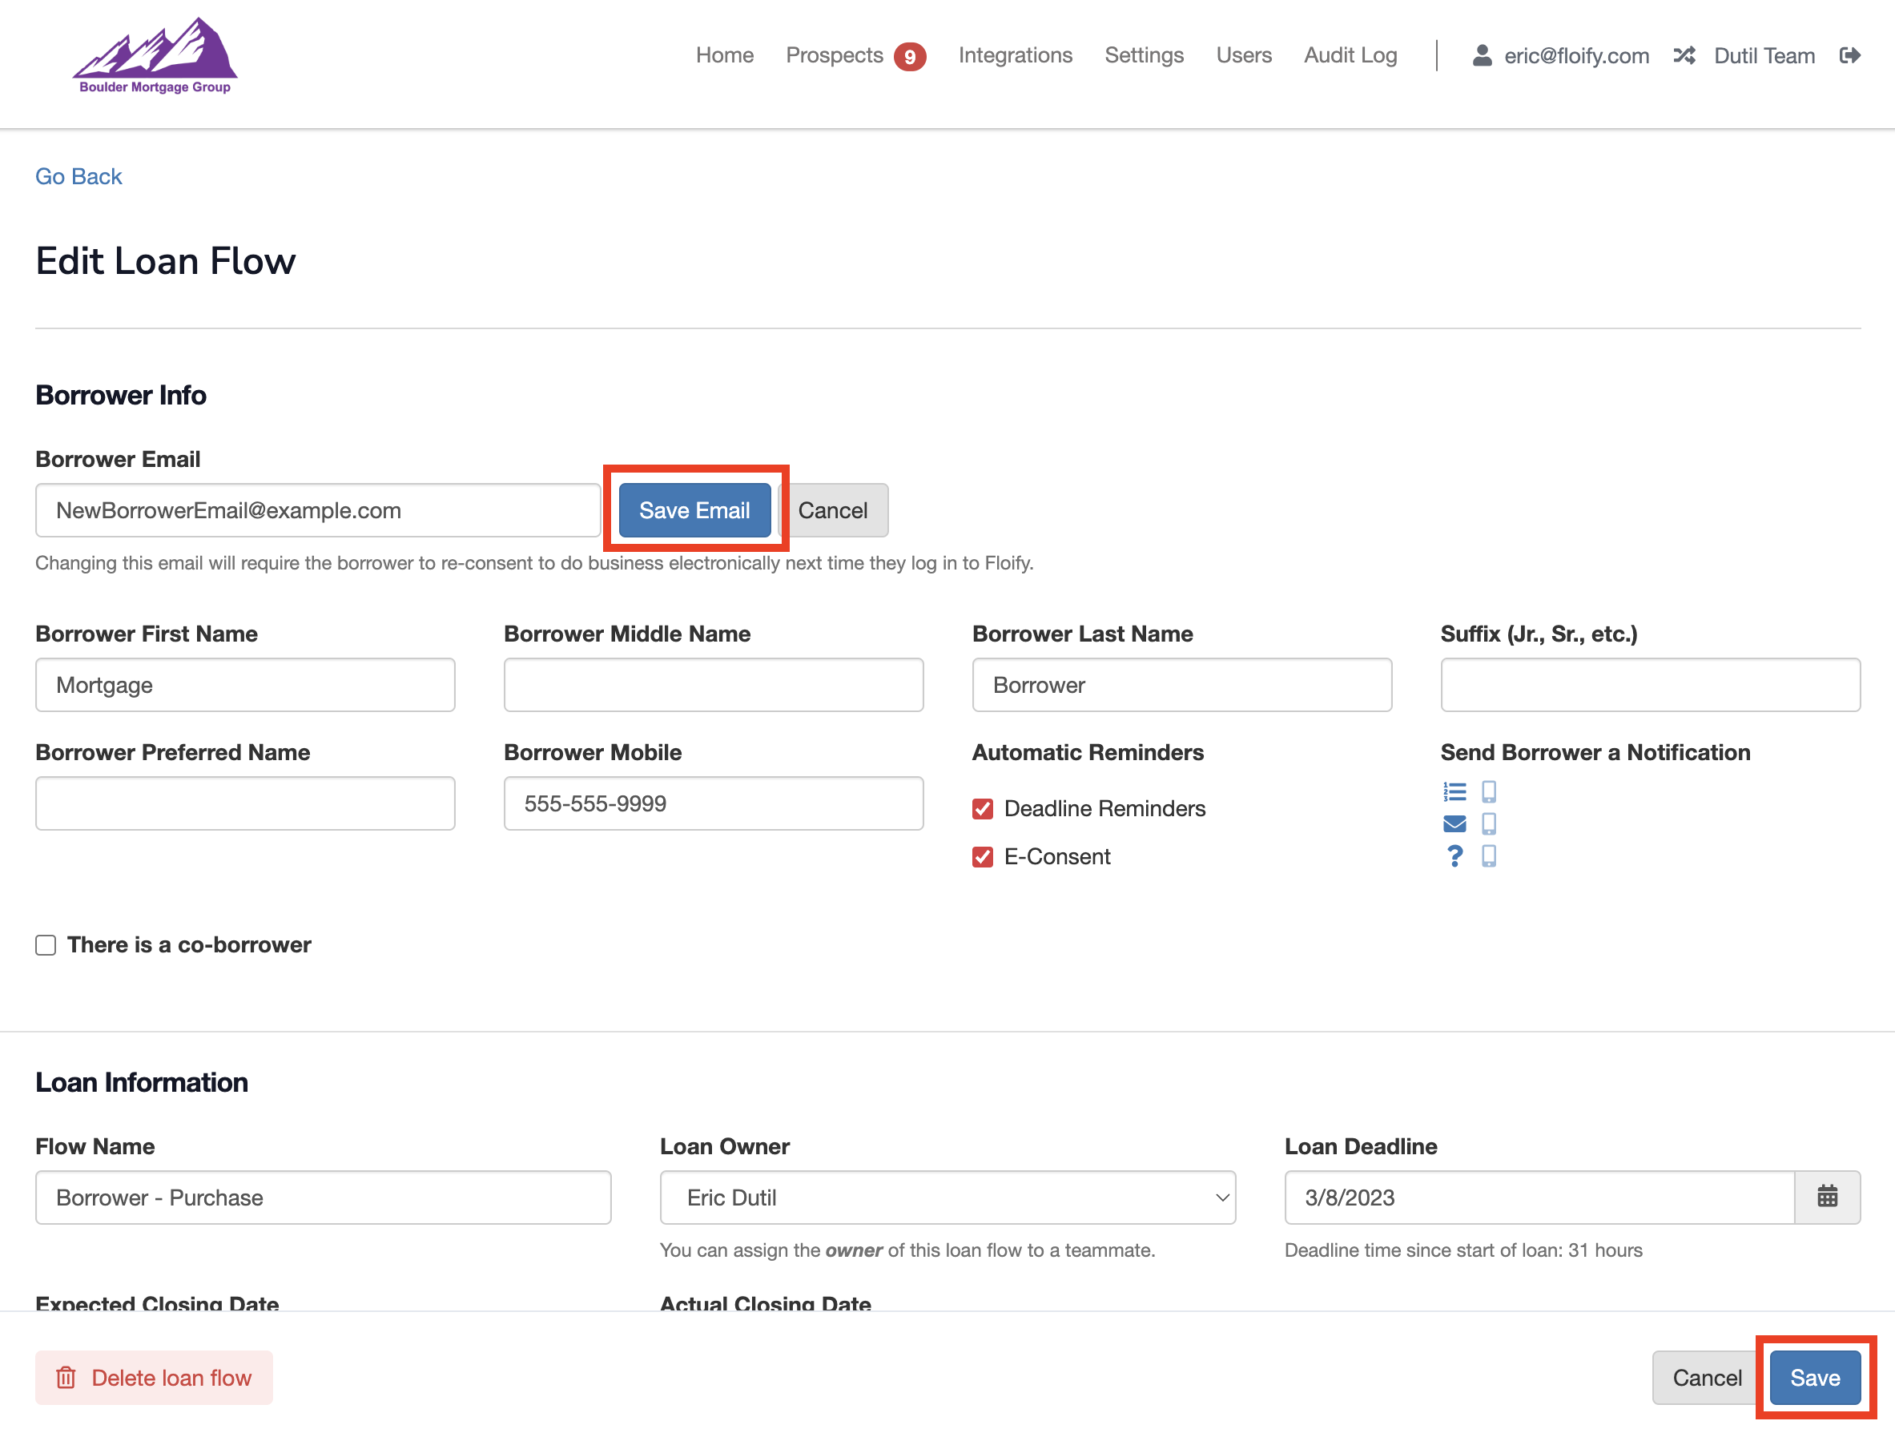Click the question mark notification icon

1454,856
